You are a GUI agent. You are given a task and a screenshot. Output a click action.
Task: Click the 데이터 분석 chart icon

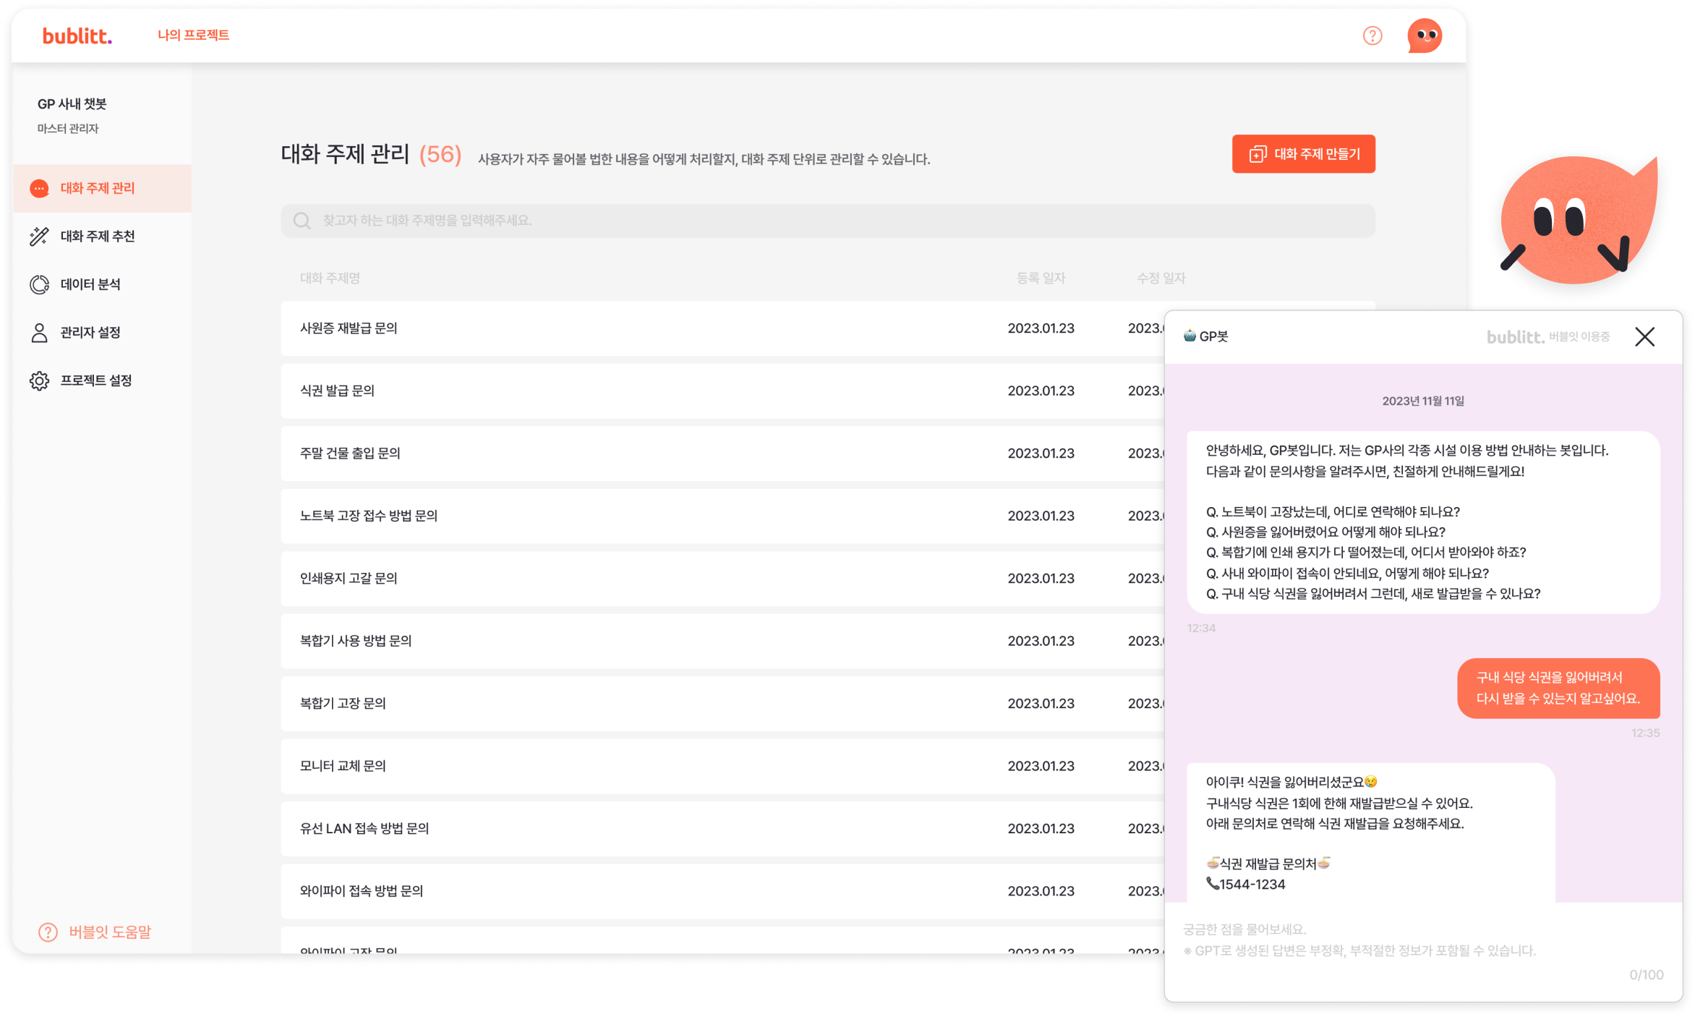coord(39,284)
